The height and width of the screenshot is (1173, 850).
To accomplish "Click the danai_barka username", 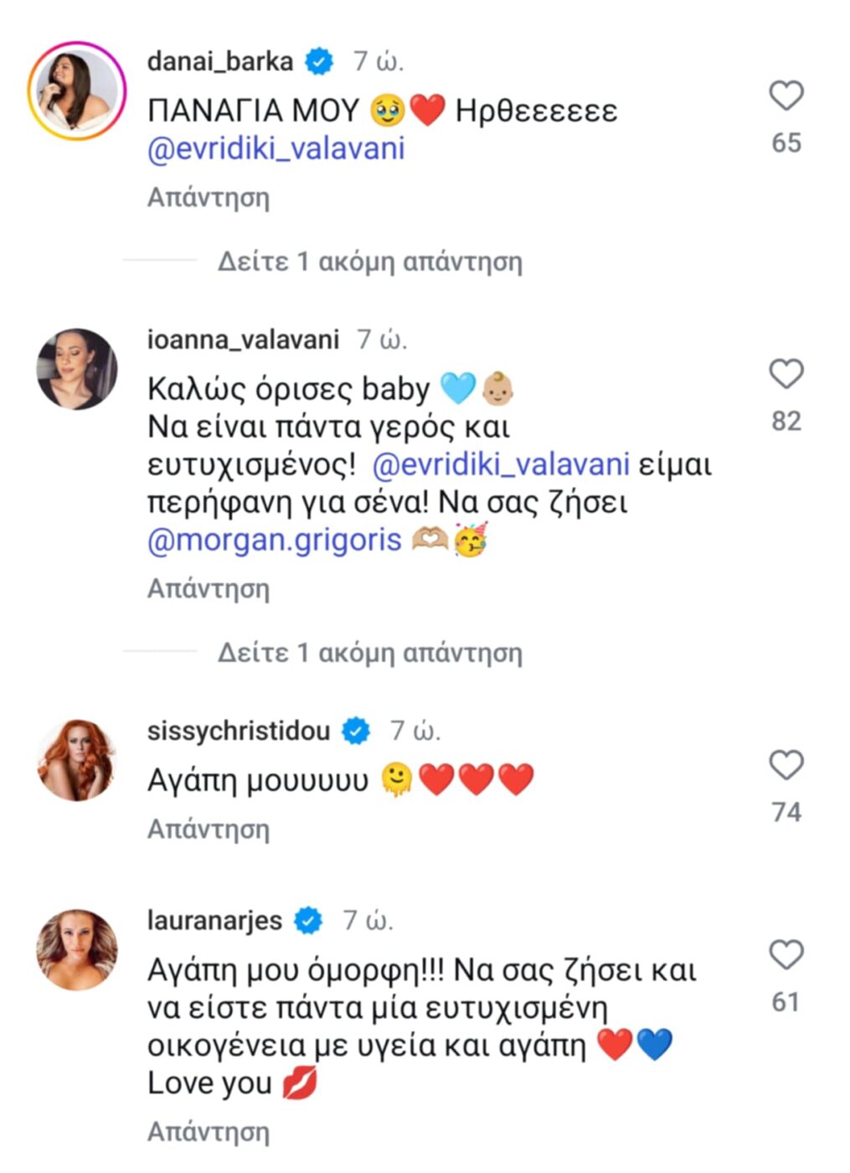I will pos(220,61).
